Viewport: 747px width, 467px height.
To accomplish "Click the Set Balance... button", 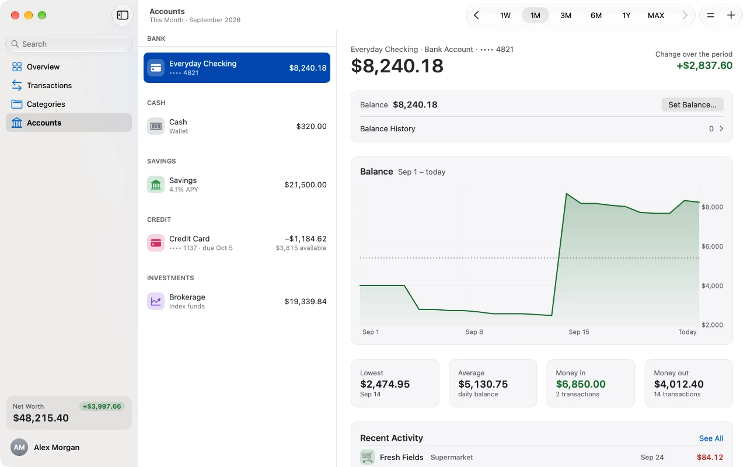I will point(692,104).
